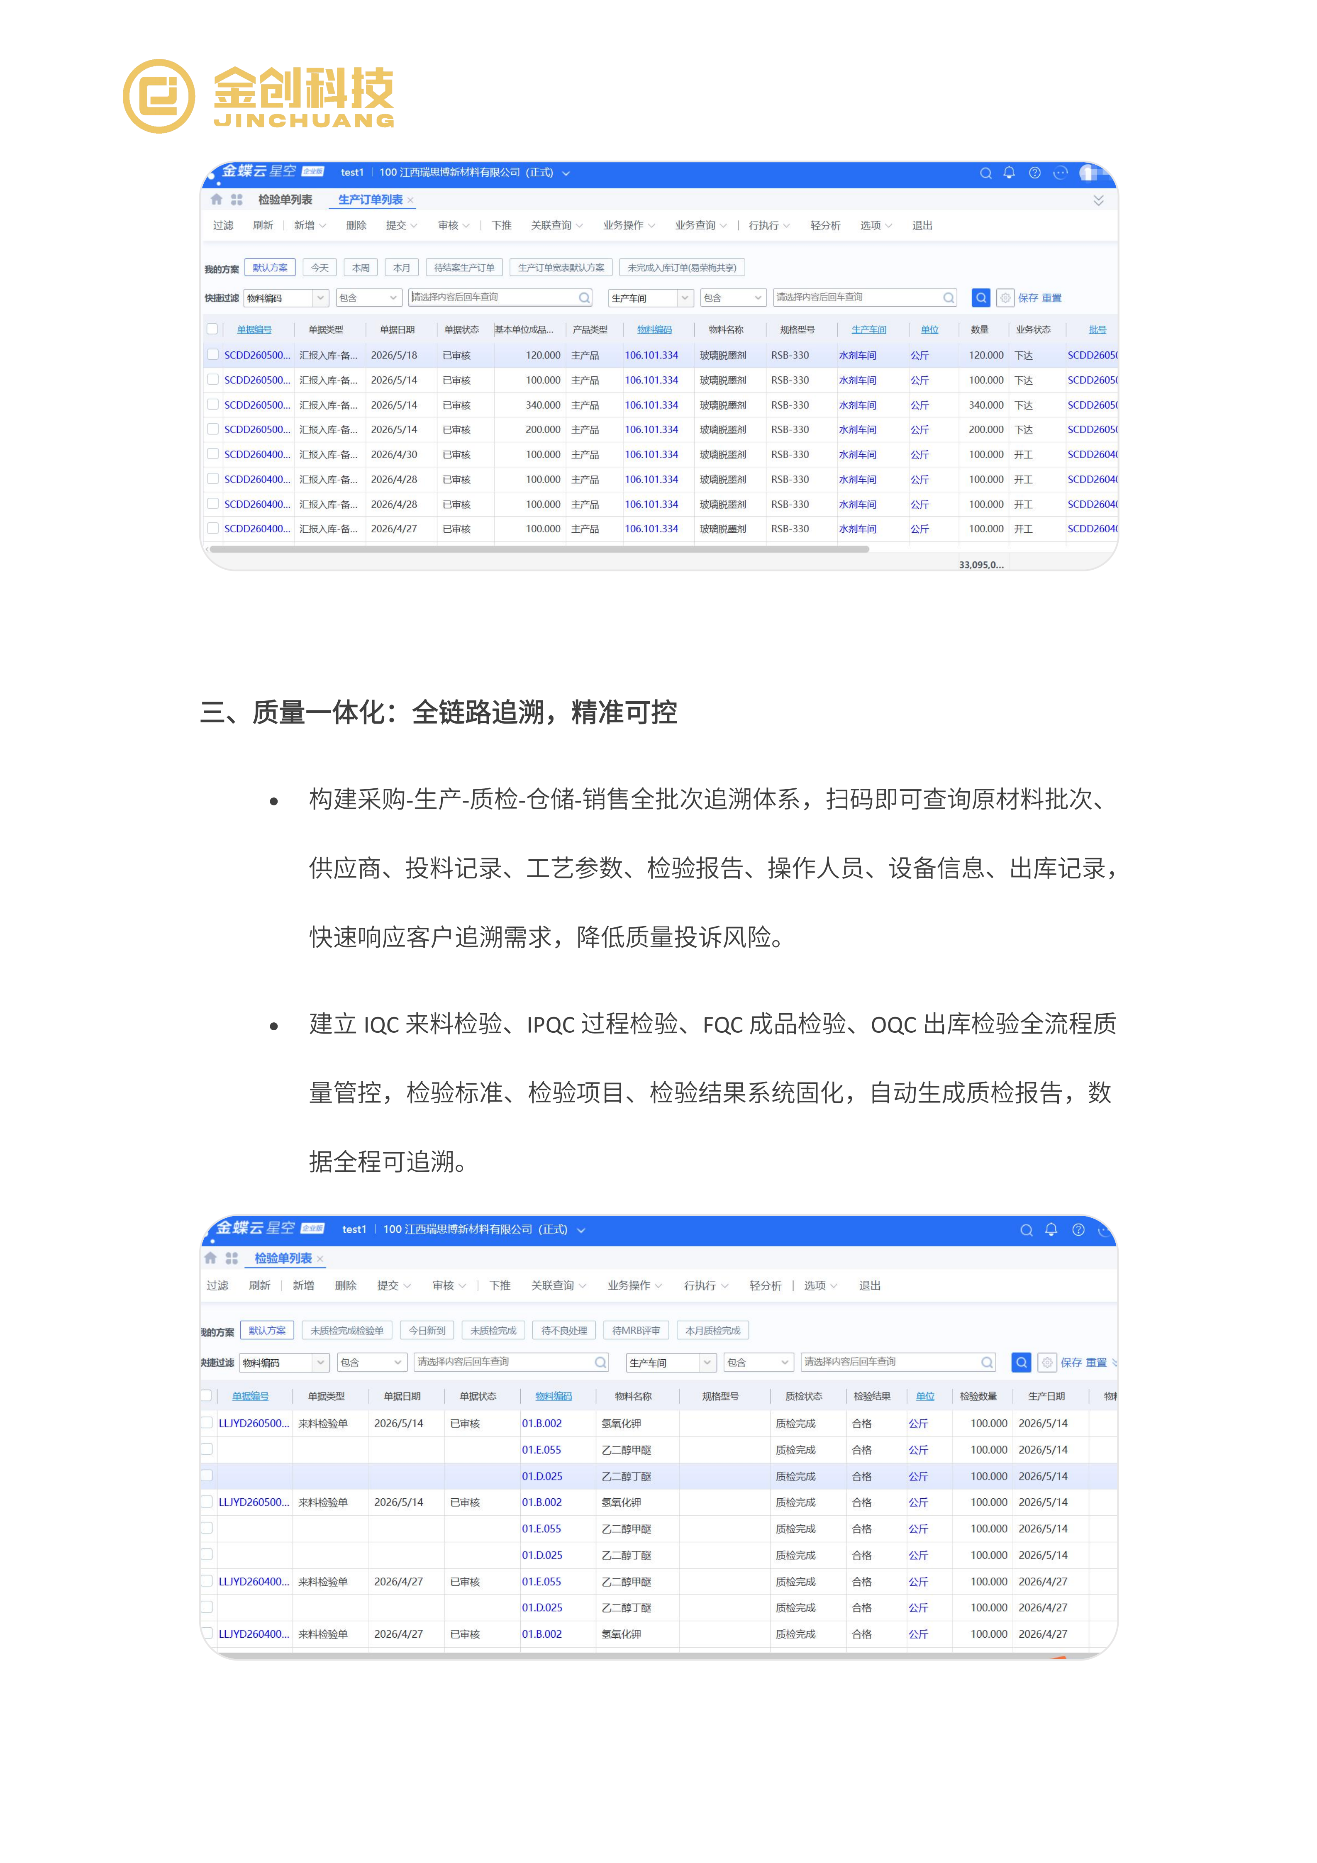This screenshot has height=1863, width=1317.
Task: Open filter settings gear in production order window
Action: (x=1005, y=298)
